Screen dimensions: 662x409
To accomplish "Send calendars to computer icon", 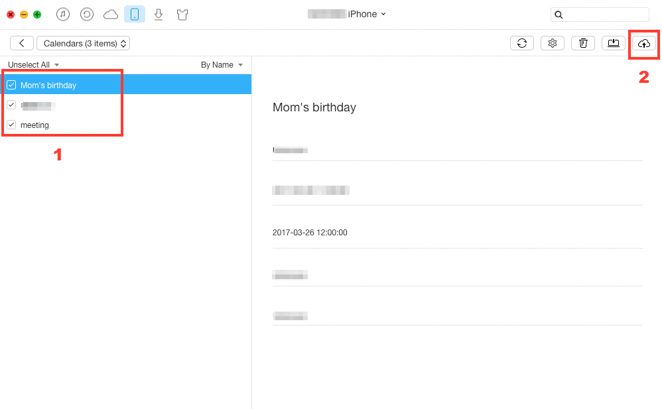I will [x=614, y=43].
